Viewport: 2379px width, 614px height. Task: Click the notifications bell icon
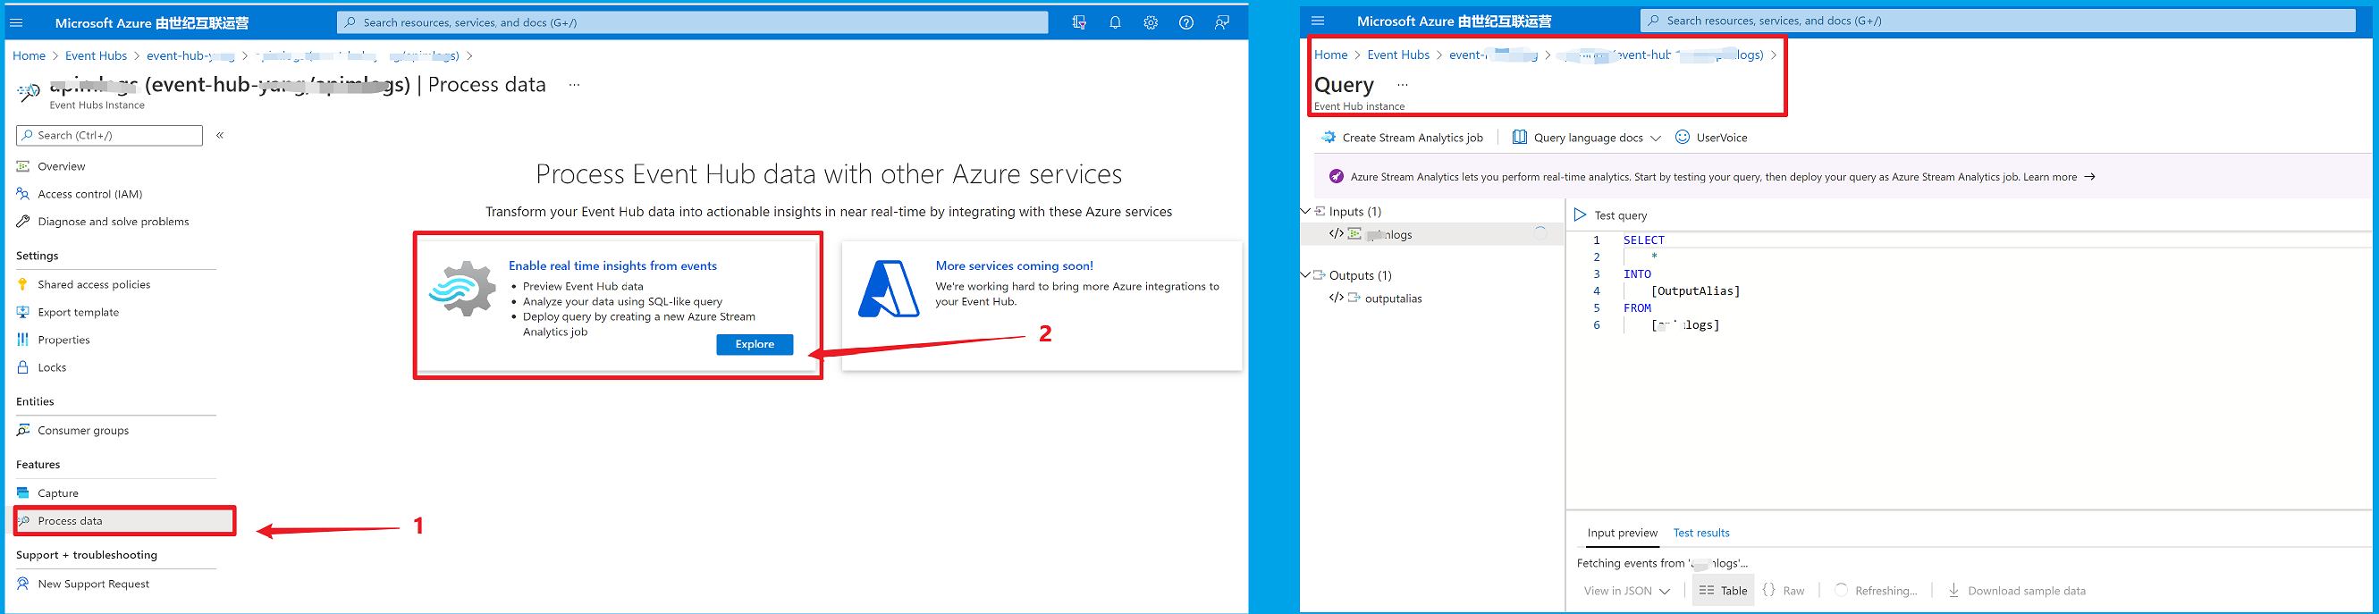point(1115,22)
